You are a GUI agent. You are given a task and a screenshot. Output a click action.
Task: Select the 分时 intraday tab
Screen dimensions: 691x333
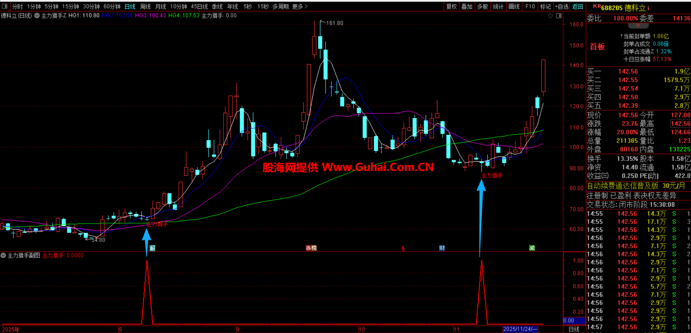coord(17,6)
